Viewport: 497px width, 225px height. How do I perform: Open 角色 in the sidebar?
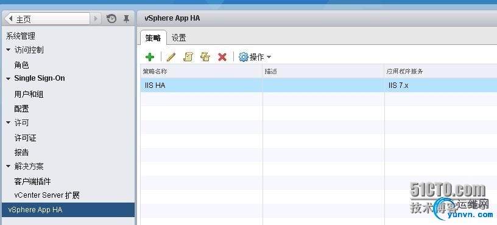click(21, 65)
